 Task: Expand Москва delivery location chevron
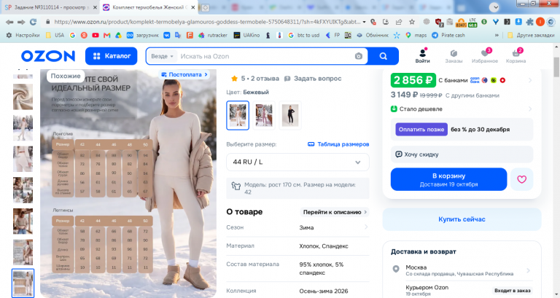pos(528,270)
